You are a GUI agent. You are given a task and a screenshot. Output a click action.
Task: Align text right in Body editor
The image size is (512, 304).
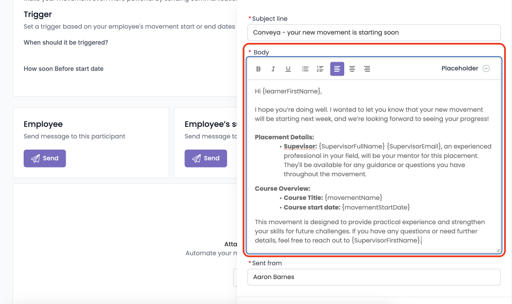(367, 69)
